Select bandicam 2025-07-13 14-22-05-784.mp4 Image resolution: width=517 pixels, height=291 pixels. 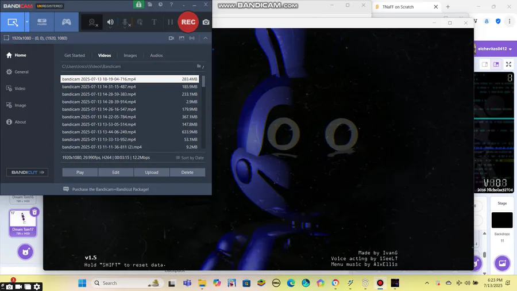[130, 117]
